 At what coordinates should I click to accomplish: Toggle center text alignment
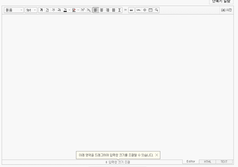101,10
